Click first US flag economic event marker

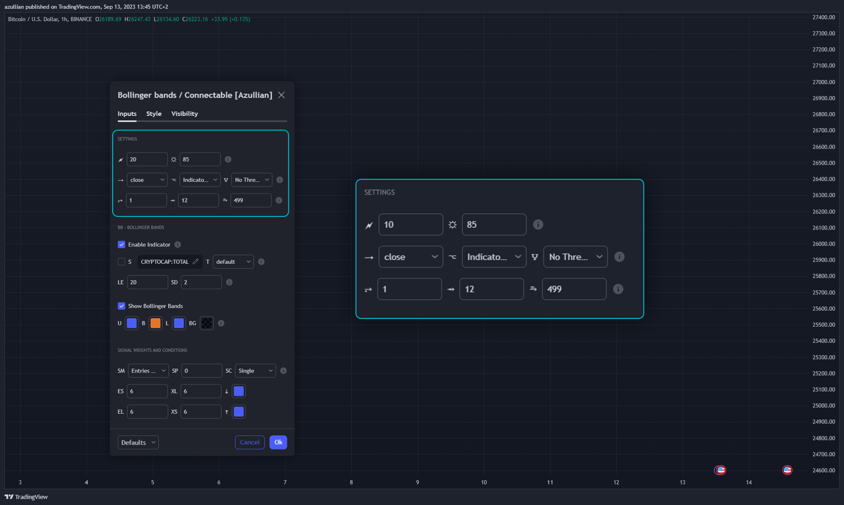pyautogui.click(x=721, y=470)
